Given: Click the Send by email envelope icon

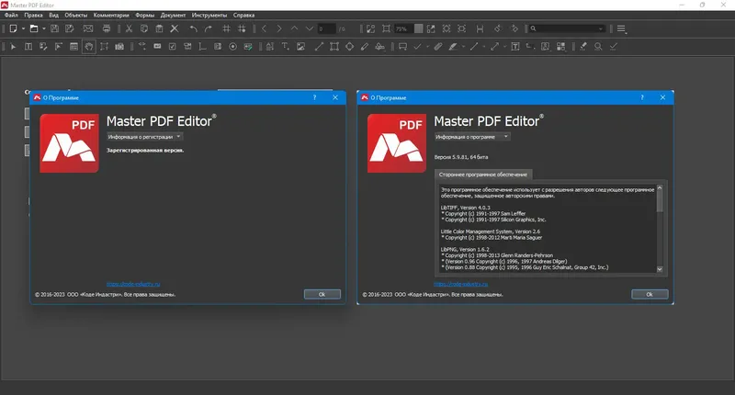Looking at the screenshot, I should point(88,28).
